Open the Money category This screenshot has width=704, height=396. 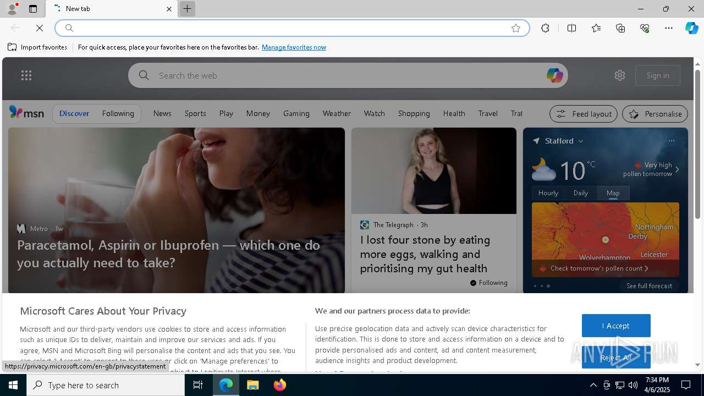pyautogui.click(x=258, y=113)
